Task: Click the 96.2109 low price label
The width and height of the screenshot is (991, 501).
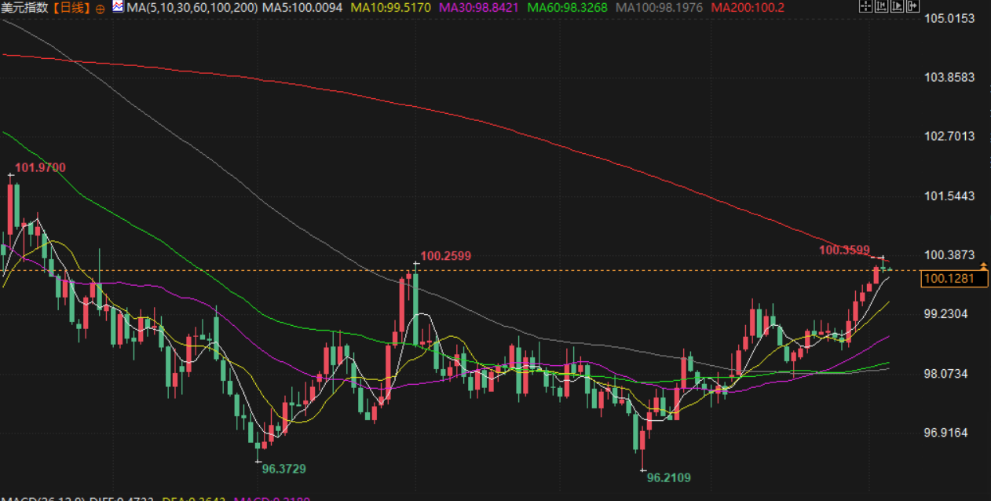Action: (669, 477)
